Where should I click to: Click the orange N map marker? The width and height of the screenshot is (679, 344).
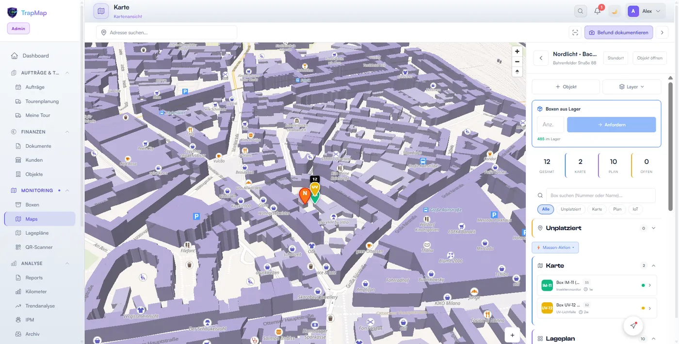click(305, 195)
